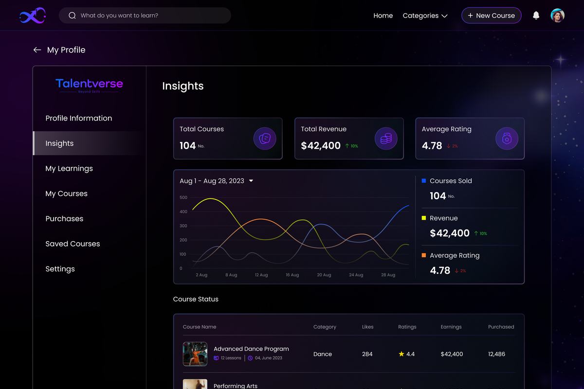Click the Category column header
Image resolution: width=584 pixels, height=389 pixels.
325,327
